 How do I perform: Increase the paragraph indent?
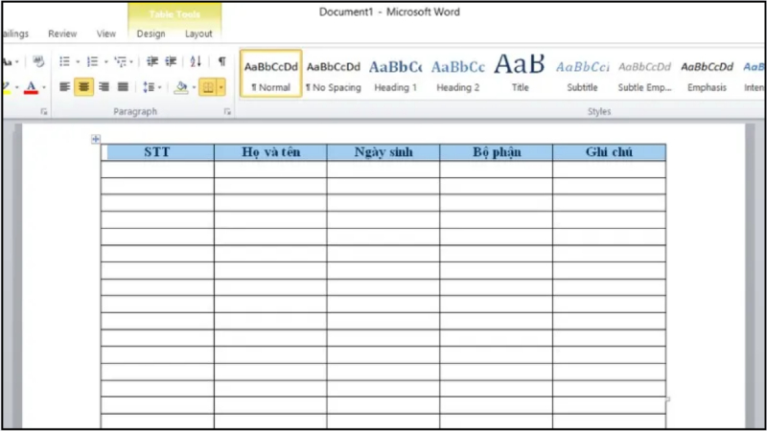(171, 61)
